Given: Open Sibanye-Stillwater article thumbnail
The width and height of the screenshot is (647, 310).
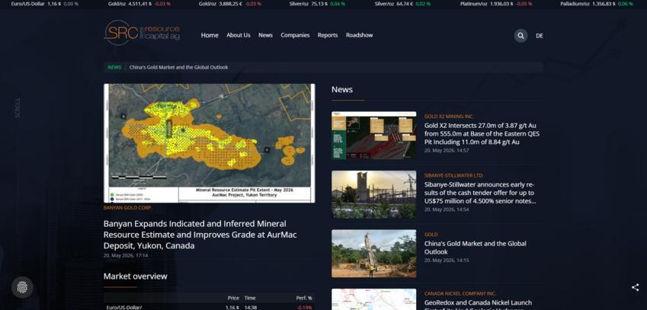Looking at the screenshot, I should click(374, 194).
